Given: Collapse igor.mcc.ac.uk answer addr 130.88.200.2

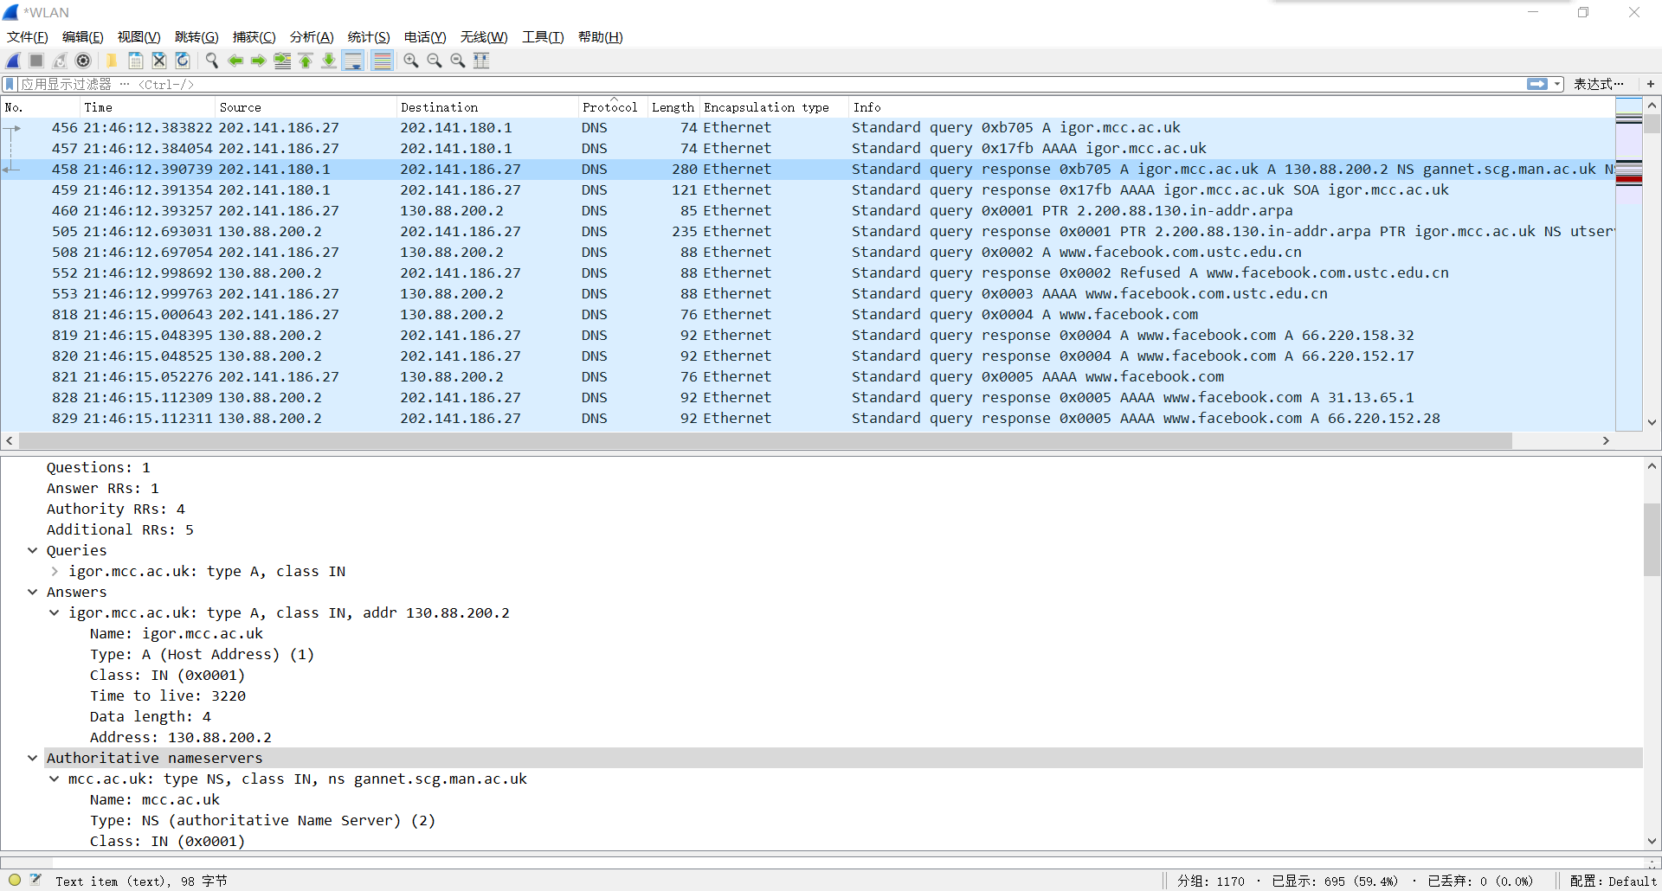Looking at the screenshot, I should click(x=55, y=612).
